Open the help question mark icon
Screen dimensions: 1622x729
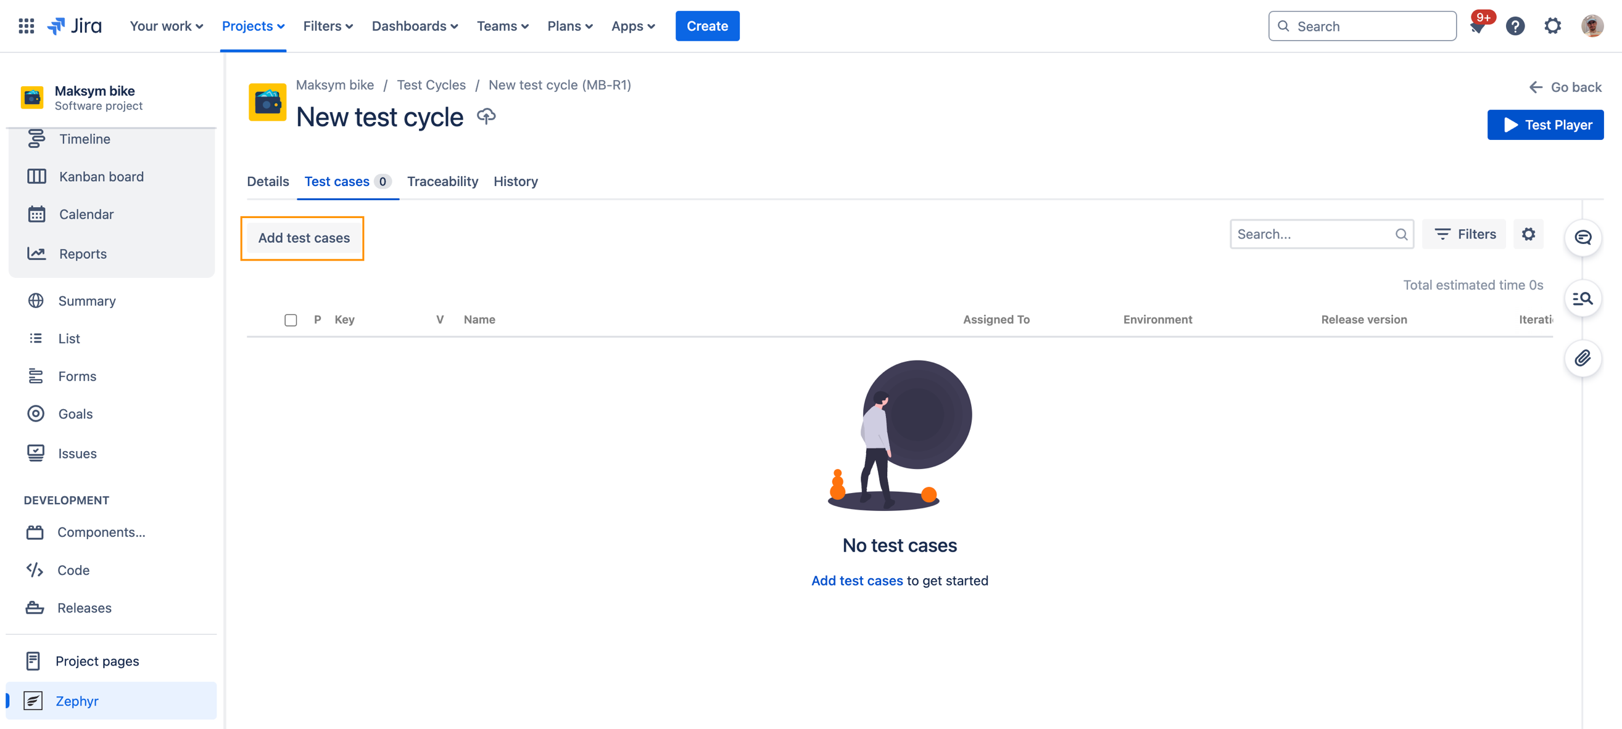1515,26
